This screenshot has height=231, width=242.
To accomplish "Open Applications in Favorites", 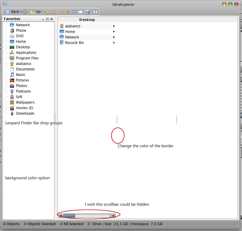I will click(x=26, y=53).
